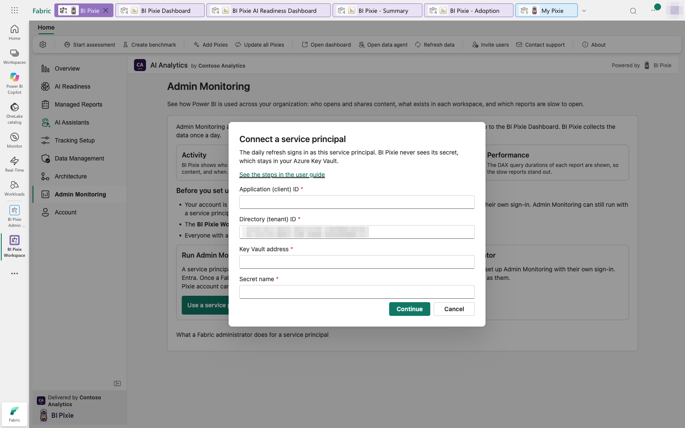Image resolution: width=685 pixels, height=428 pixels.
Task: Click the more options ellipsis in left rail
Action: pyautogui.click(x=15, y=273)
